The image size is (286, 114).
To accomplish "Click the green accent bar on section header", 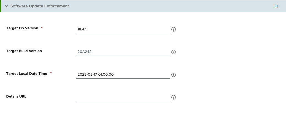I will (x=1, y=6).
